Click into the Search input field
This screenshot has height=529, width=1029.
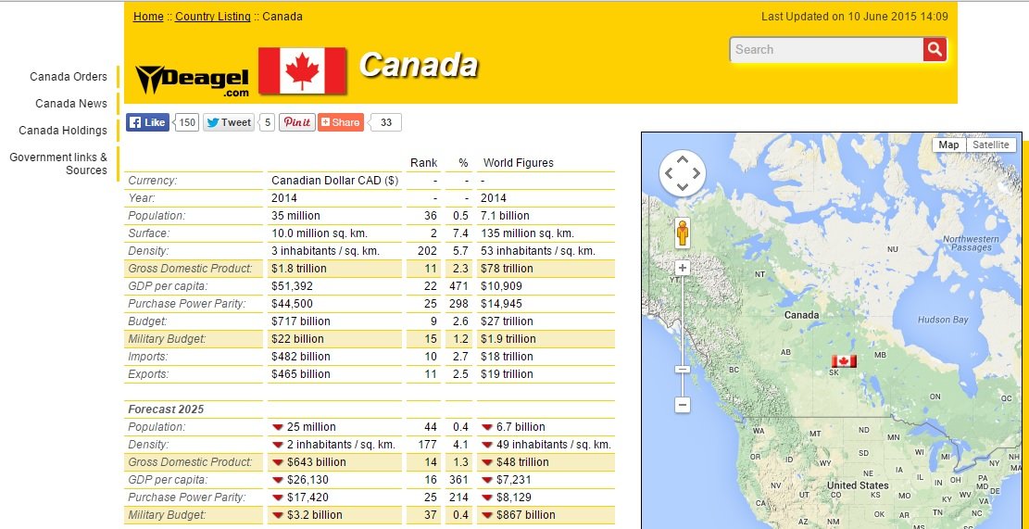tap(826, 49)
